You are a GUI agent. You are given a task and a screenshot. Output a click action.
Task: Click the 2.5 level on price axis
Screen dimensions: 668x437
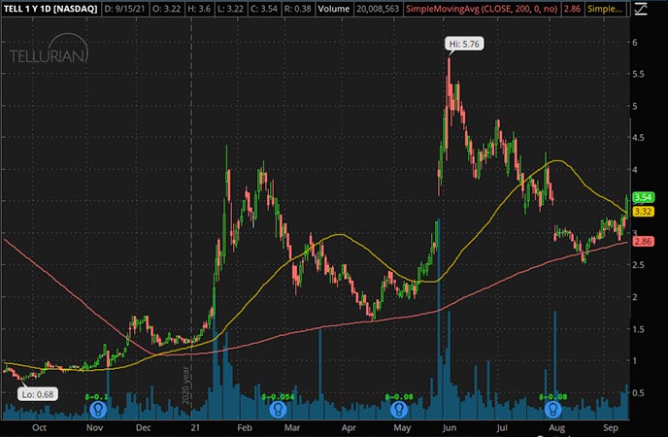[x=638, y=265]
